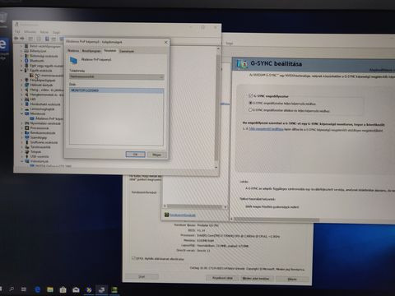Click Kilépés button in DxDiag

pos(292,279)
